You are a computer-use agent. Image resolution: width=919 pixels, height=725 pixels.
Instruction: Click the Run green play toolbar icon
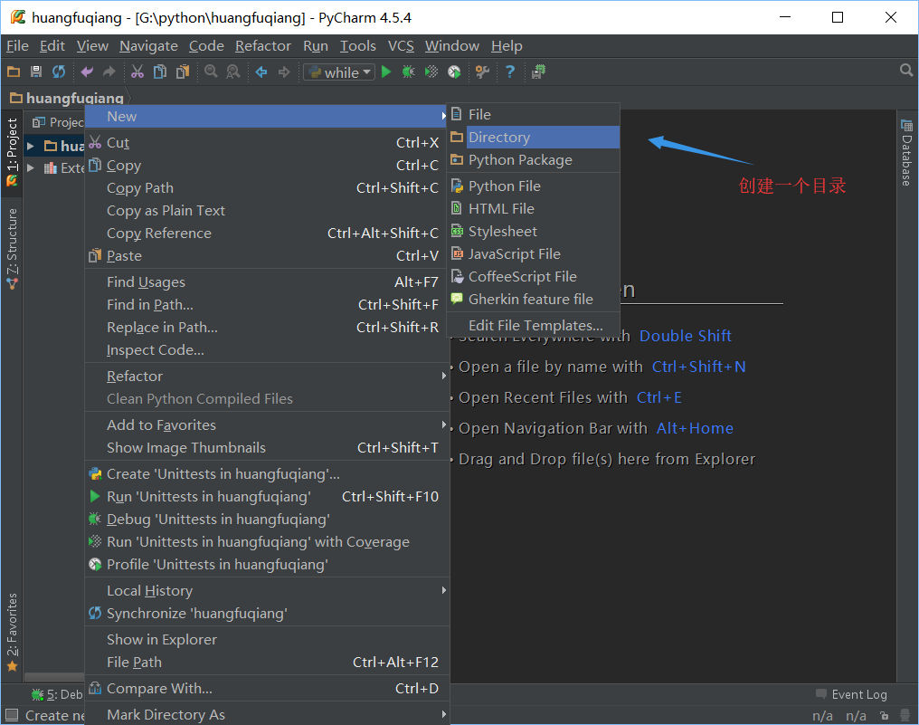(386, 72)
